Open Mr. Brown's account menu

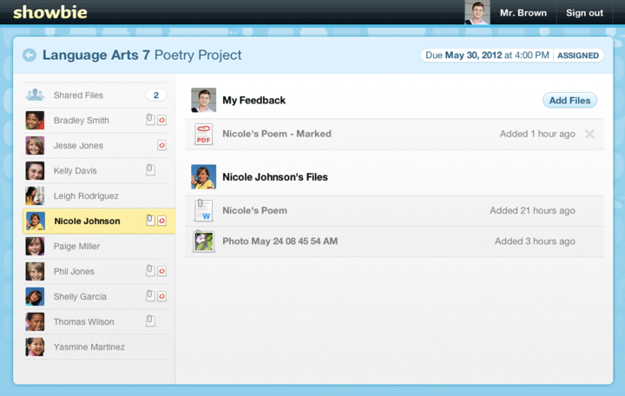(523, 13)
